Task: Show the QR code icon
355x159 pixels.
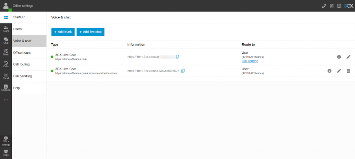Action: [332, 6]
